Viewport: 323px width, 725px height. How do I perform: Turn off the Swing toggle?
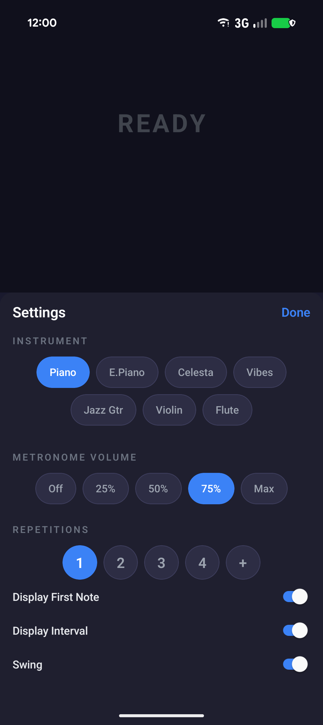[x=295, y=664]
